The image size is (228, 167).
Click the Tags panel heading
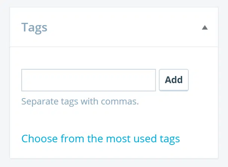point(34,27)
